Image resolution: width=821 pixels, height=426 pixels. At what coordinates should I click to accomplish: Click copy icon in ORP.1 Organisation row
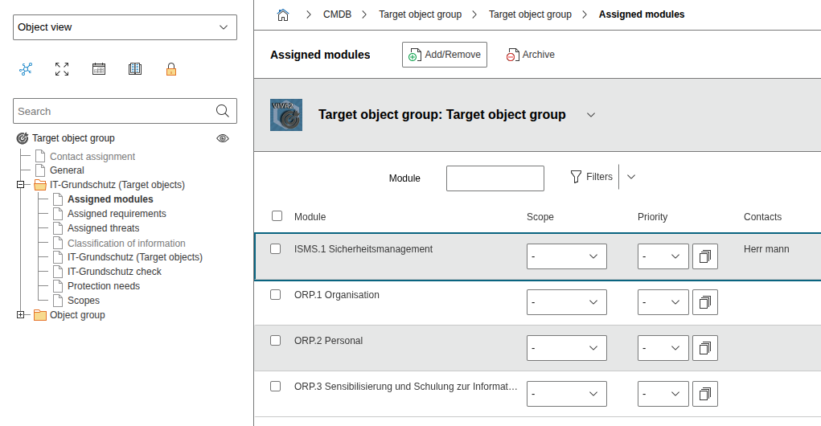704,302
